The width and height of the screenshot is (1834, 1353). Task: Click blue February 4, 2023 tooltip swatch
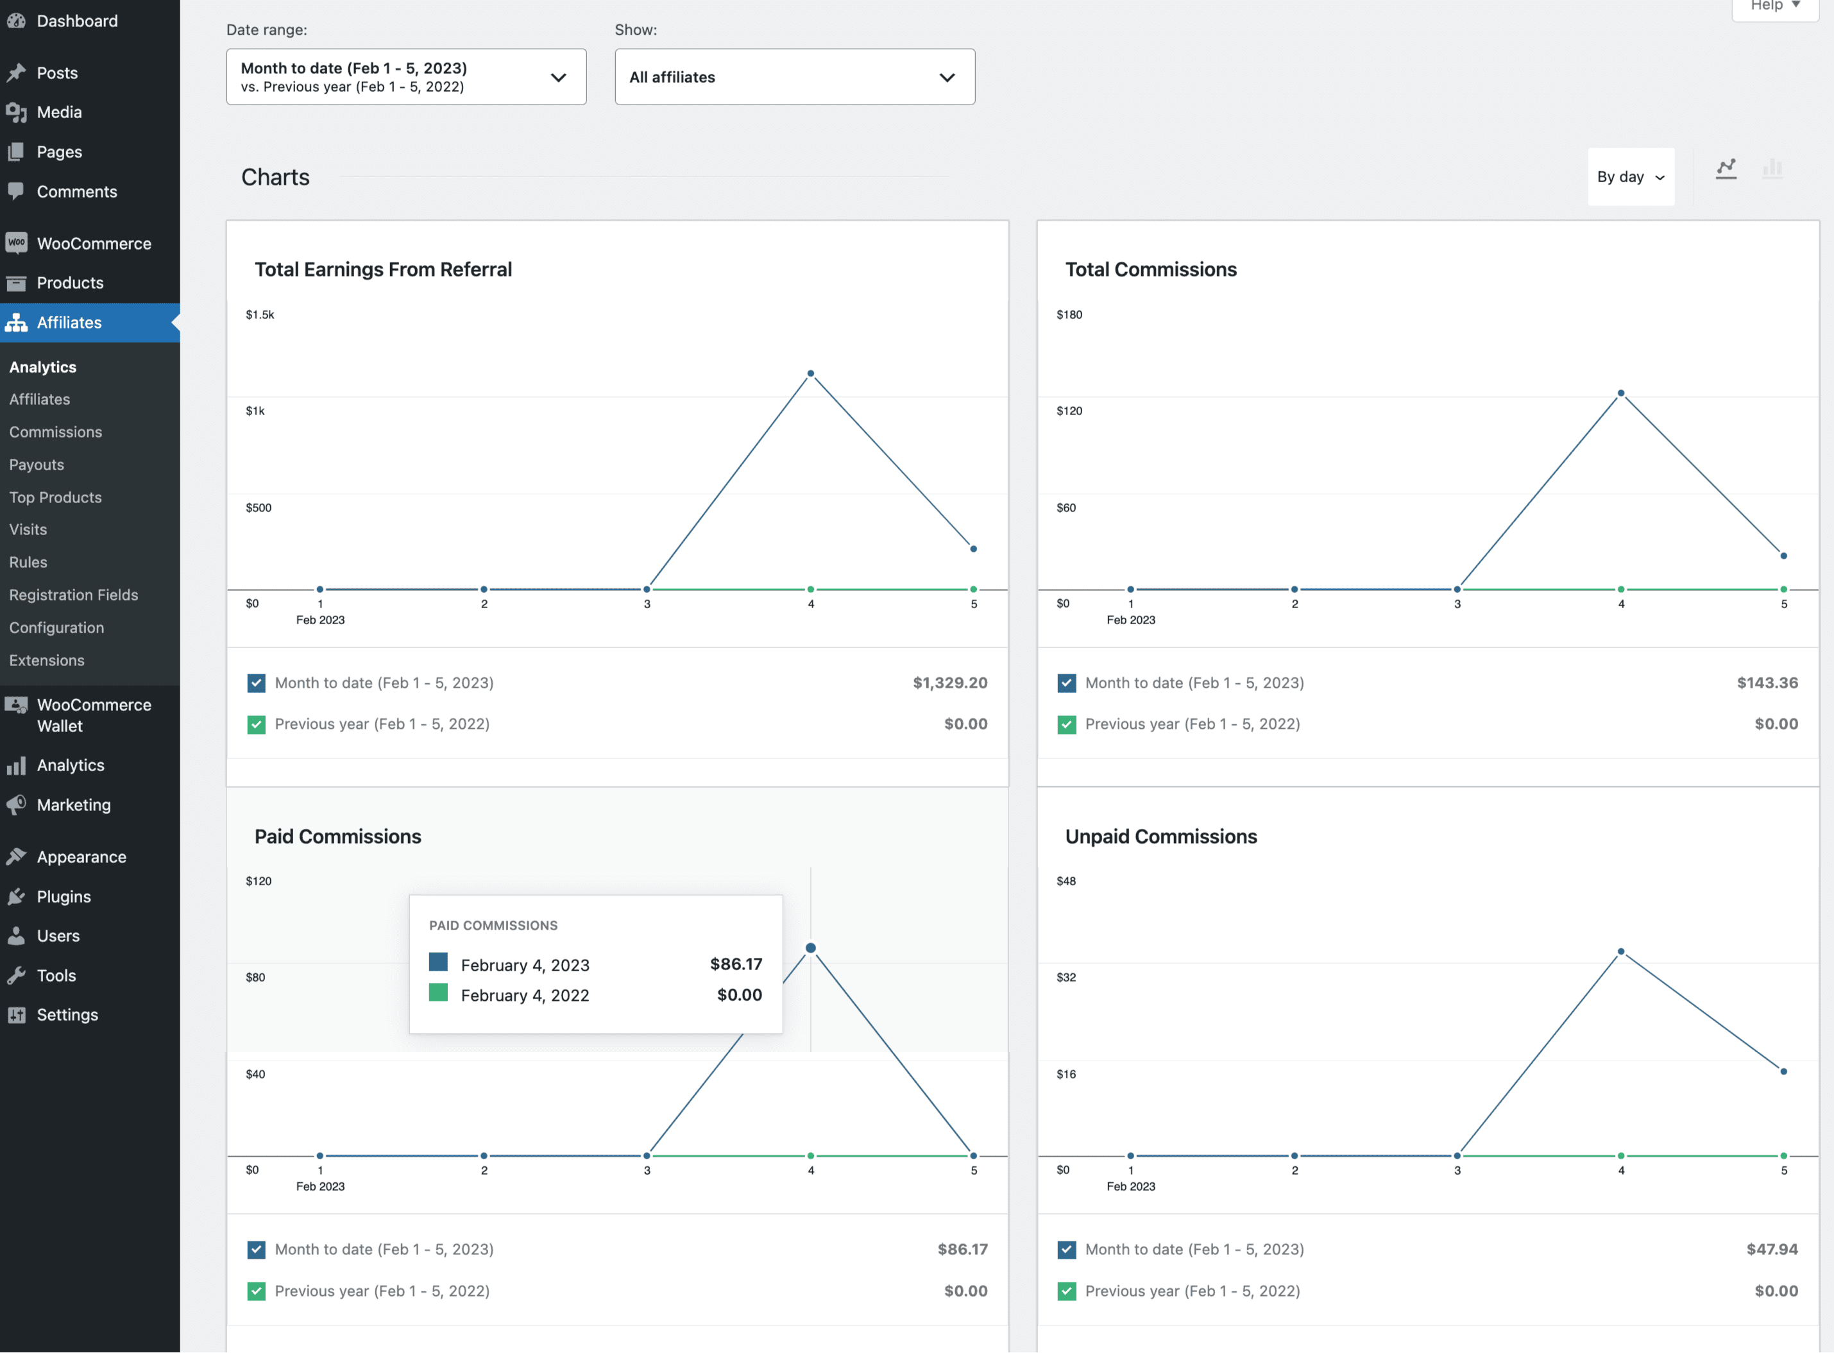[x=438, y=962]
